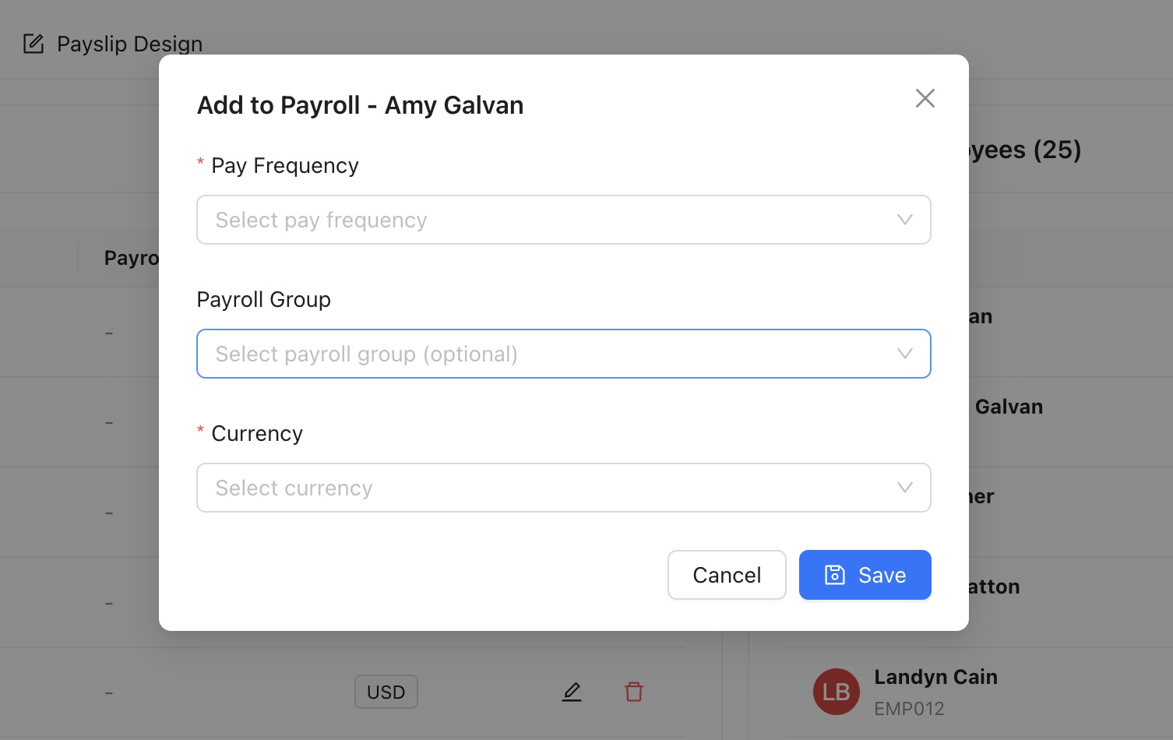Click the EMP012 employee ID
This screenshot has width=1173, height=740.
[x=909, y=709]
